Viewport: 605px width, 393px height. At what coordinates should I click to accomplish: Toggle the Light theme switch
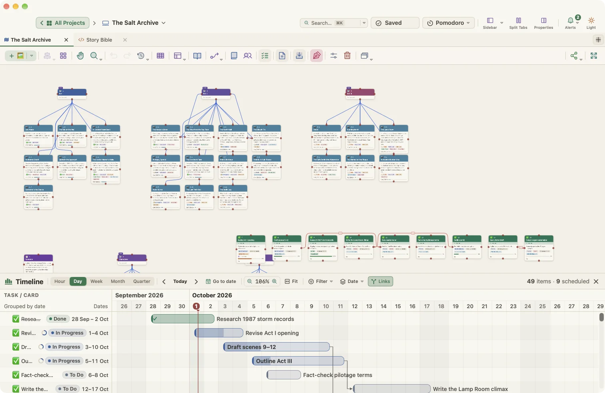(x=591, y=23)
